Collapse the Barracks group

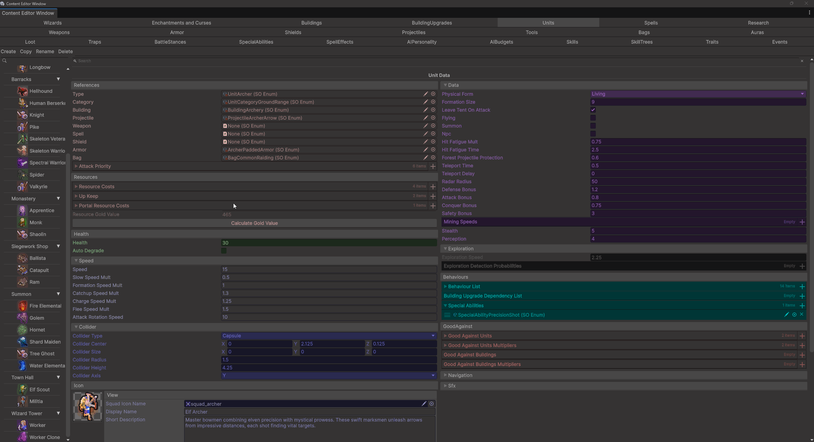(58, 79)
